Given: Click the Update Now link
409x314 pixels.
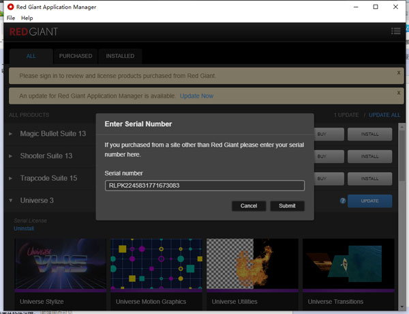Looking at the screenshot, I should coord(196,96).
